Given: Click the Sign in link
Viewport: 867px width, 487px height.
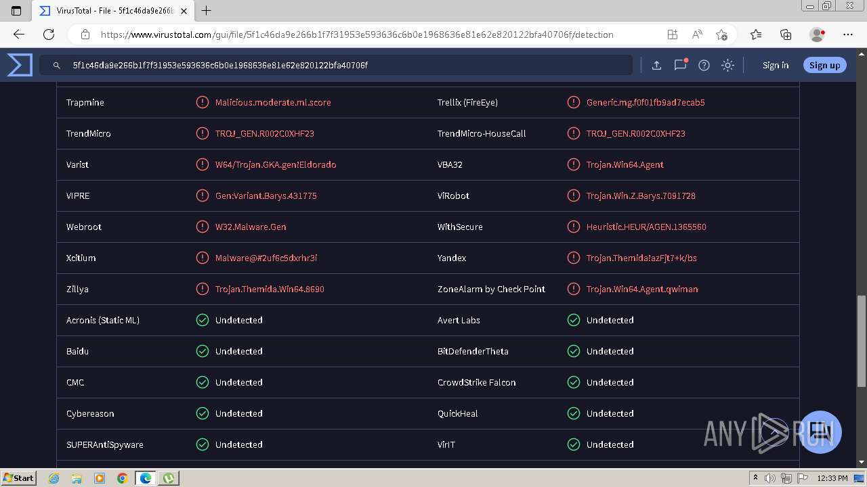Looking at the screenshot, I should tap(776, 65).
